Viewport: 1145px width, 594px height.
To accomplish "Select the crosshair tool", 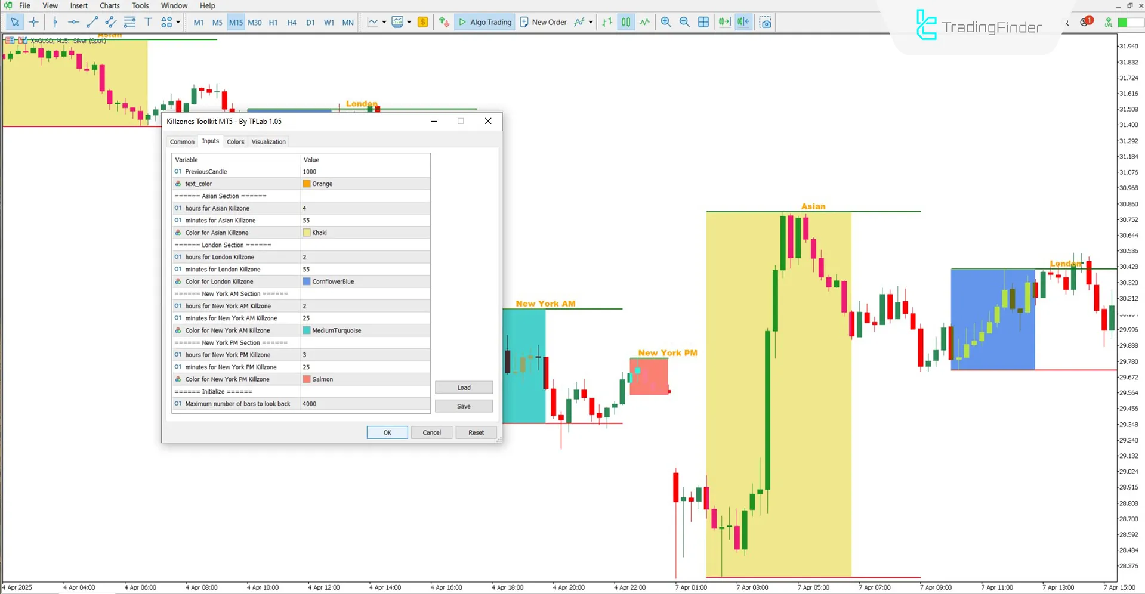I will click(x=33, y=22).
